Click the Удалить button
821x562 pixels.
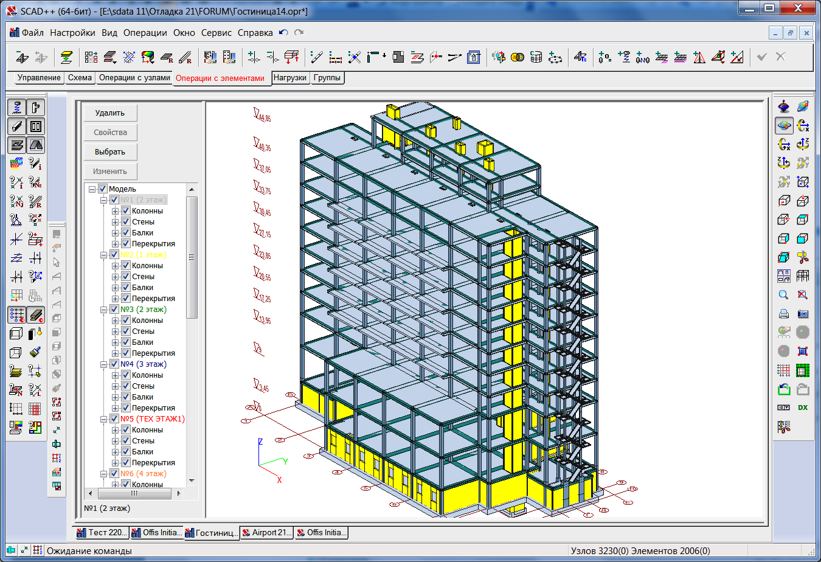tap(110, 113)
